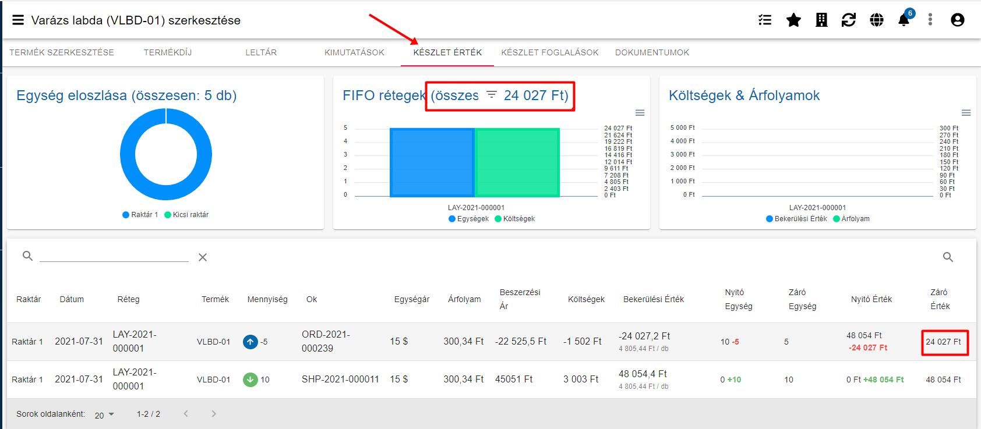The height and width of the screenshot is (429, 981).
Task: Open the language globe icon
Action: pos(877,20)
